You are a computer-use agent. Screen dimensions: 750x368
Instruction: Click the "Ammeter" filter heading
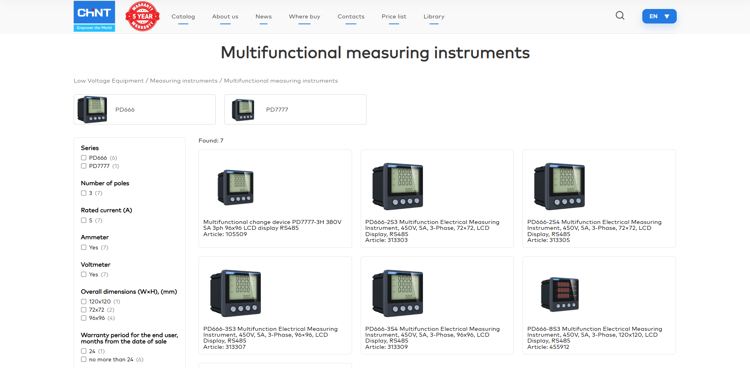pos(95,237)
